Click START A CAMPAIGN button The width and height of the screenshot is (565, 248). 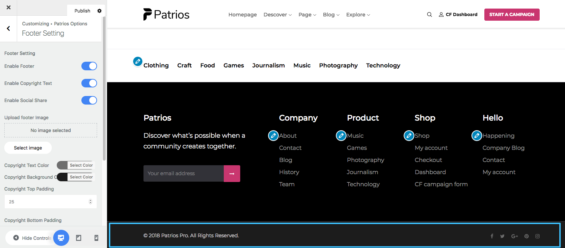[512, 15]
